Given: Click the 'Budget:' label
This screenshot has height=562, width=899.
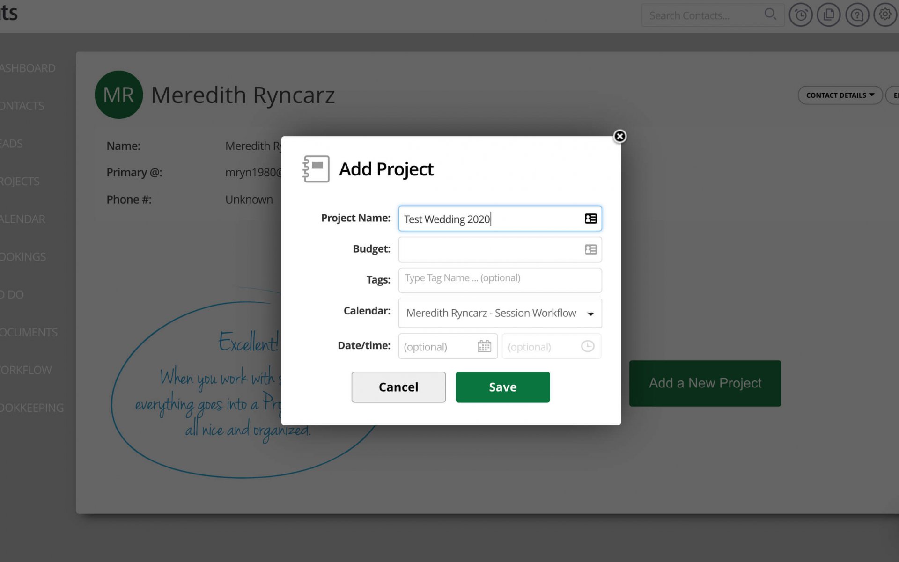Looking at the screenshot, I should (371, 248).
